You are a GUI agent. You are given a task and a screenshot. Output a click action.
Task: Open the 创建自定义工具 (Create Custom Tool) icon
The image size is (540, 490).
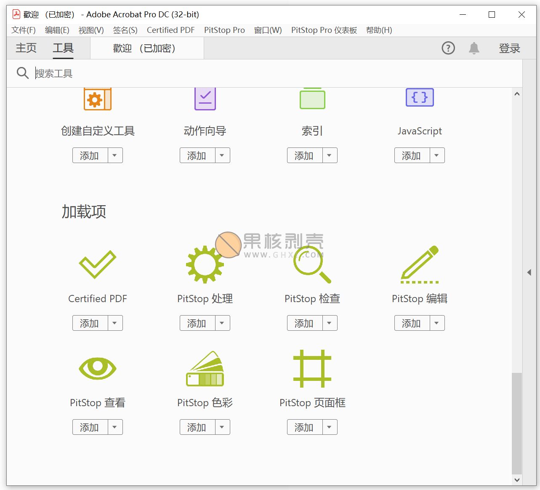click(97, 99)
